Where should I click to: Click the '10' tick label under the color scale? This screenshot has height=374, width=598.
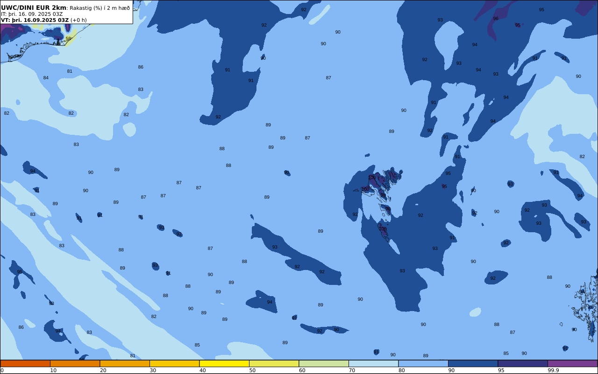(x=53, y=370)
